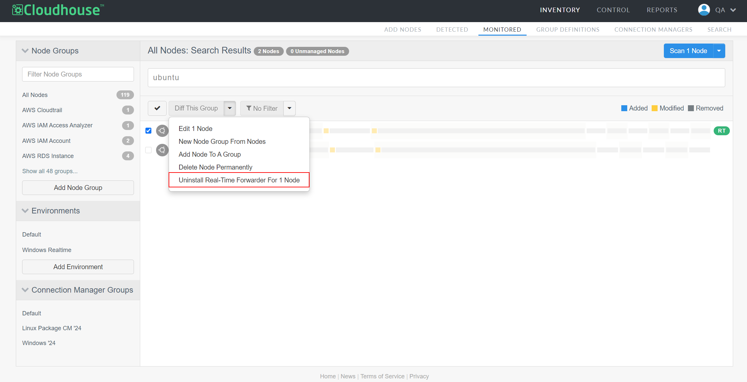Click the Filter Node Groups input
Viewport: 747px width, 382px height.
coord(78,74)
